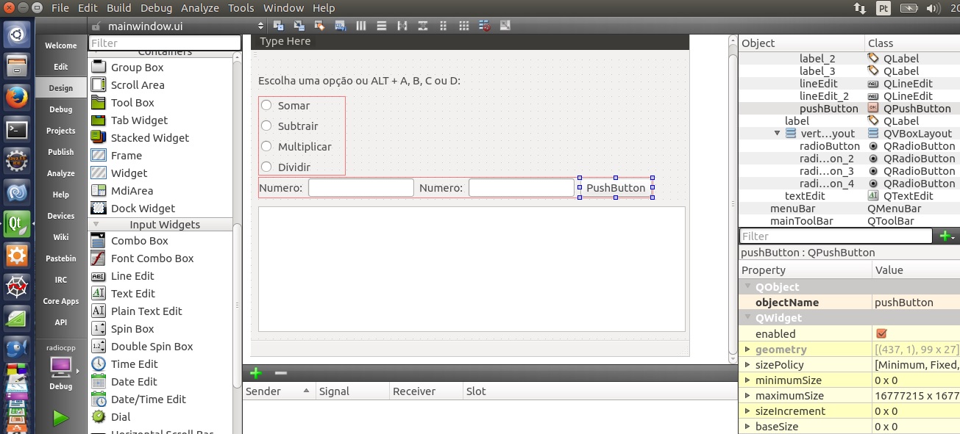Apply Lay Out Vertically from toolbar
The width and height of the screenshot is (960, 434).
382,26
